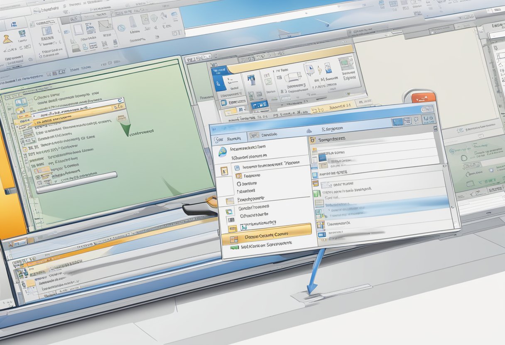Toggle the boxed icon at the left menu edge
Screen dimensions: 505x345
[x=224, y=171]
